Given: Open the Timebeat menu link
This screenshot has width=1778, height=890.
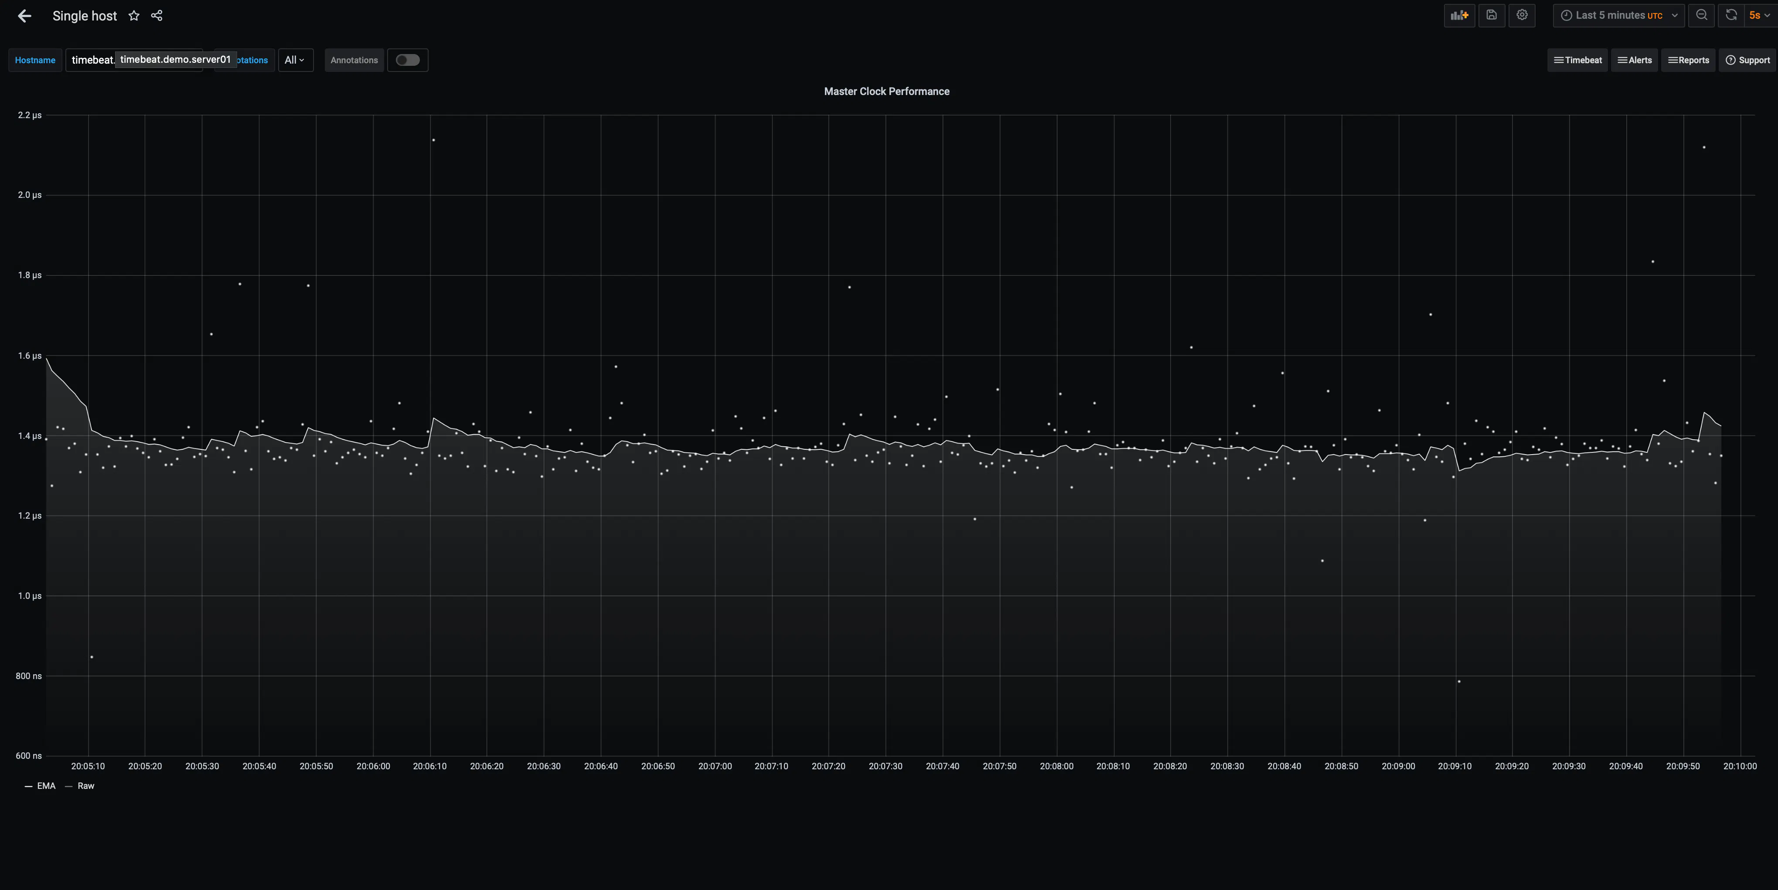Looking at the screenshot, I should tap(1577, 60).
